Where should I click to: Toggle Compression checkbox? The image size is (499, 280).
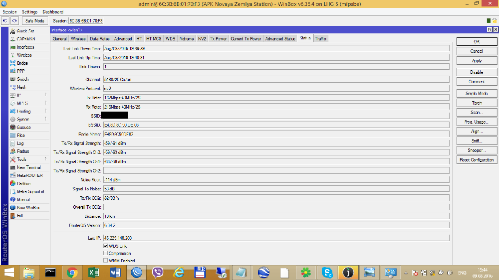pos(105,253)
